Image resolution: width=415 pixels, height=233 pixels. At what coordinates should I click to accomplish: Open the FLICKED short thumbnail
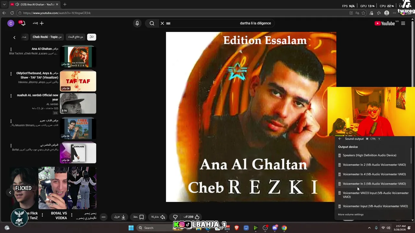(24, 188)
